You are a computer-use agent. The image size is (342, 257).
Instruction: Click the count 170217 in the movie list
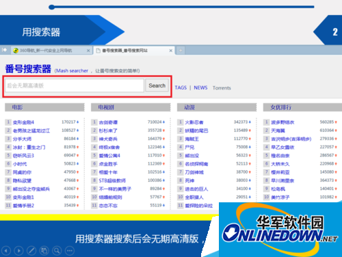click(68, 122)
